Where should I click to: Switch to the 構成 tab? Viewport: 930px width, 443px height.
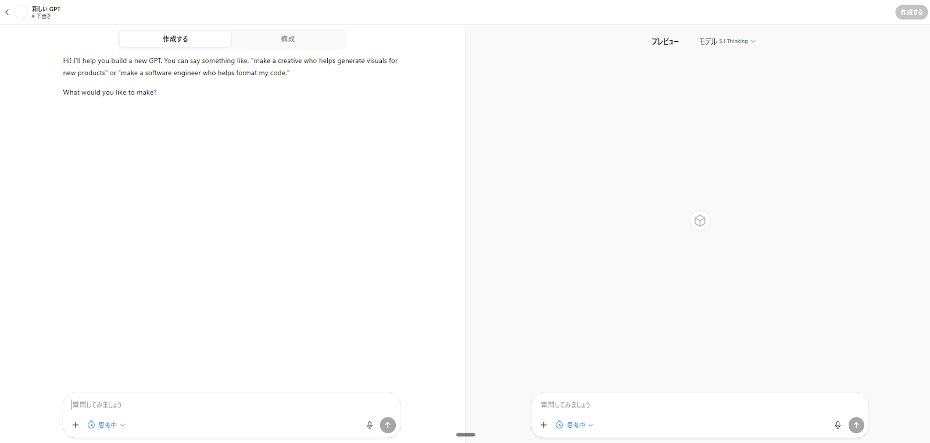pyautogui.click(x=288, y=39)
